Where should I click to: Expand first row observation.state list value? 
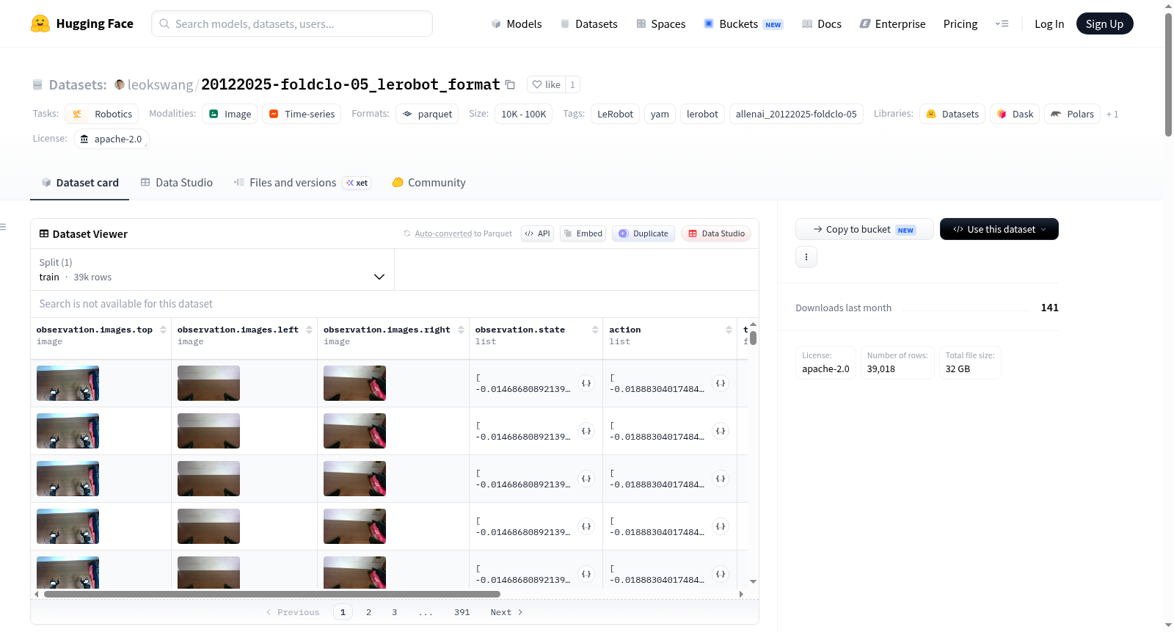pos(586,383)
